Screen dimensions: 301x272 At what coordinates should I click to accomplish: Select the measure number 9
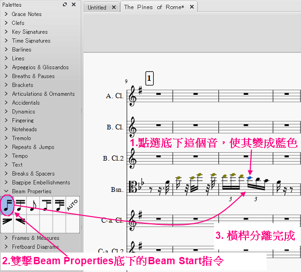click(126, 81)
